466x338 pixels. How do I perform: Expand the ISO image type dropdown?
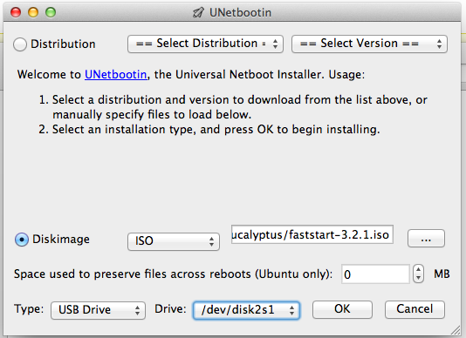tap(174, 241)
